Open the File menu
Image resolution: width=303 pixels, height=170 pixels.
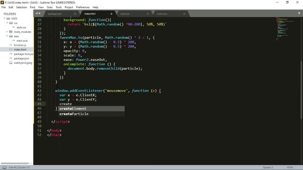click(3, 8)
